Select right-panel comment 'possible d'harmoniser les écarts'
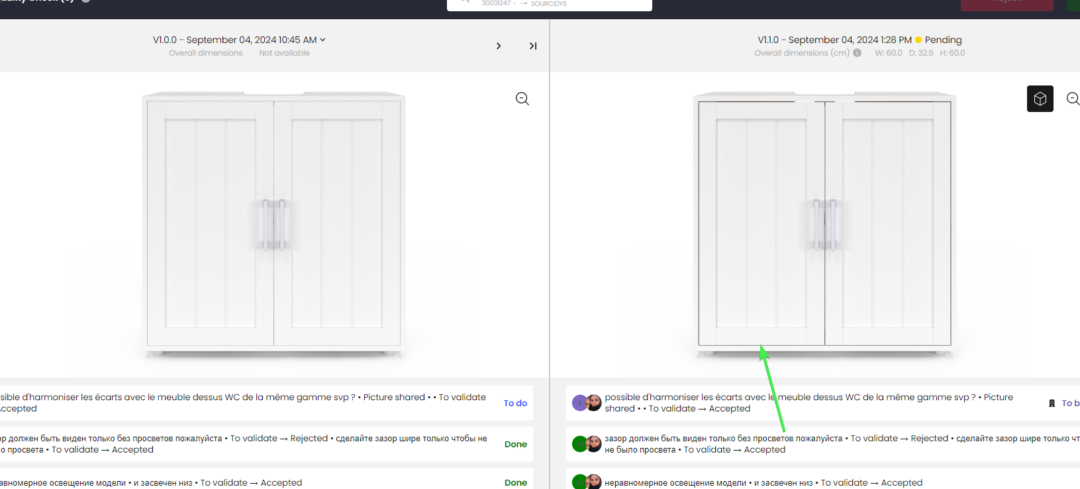 [x=822, y=403]
